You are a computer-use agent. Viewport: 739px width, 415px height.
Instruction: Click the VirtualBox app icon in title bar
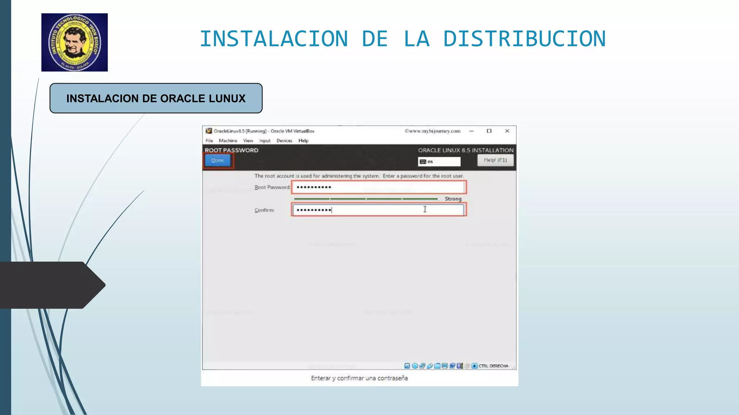tap(209, 131)
